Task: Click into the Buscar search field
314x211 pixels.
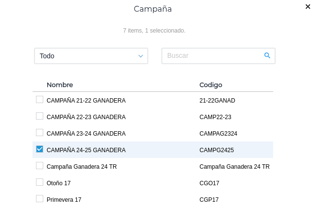Action: coord(213,56)
